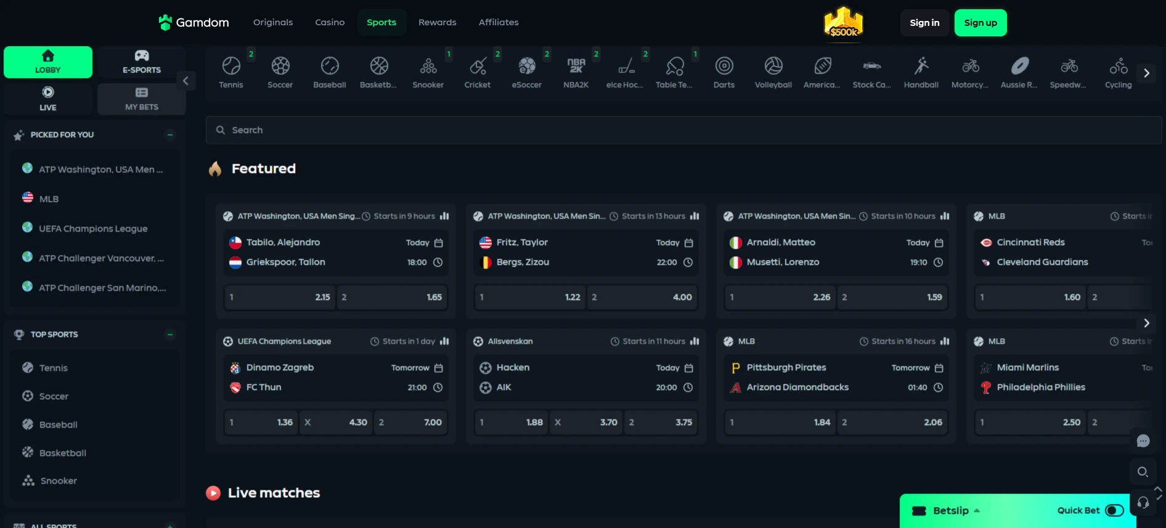Collapse the Picked For You section
The image size is (1166, 528).
170,135
